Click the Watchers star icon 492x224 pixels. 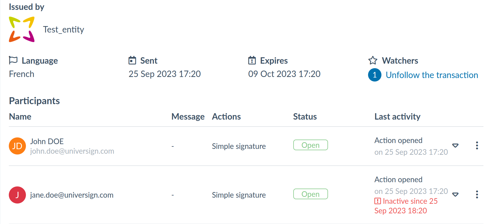click(373, 60)
